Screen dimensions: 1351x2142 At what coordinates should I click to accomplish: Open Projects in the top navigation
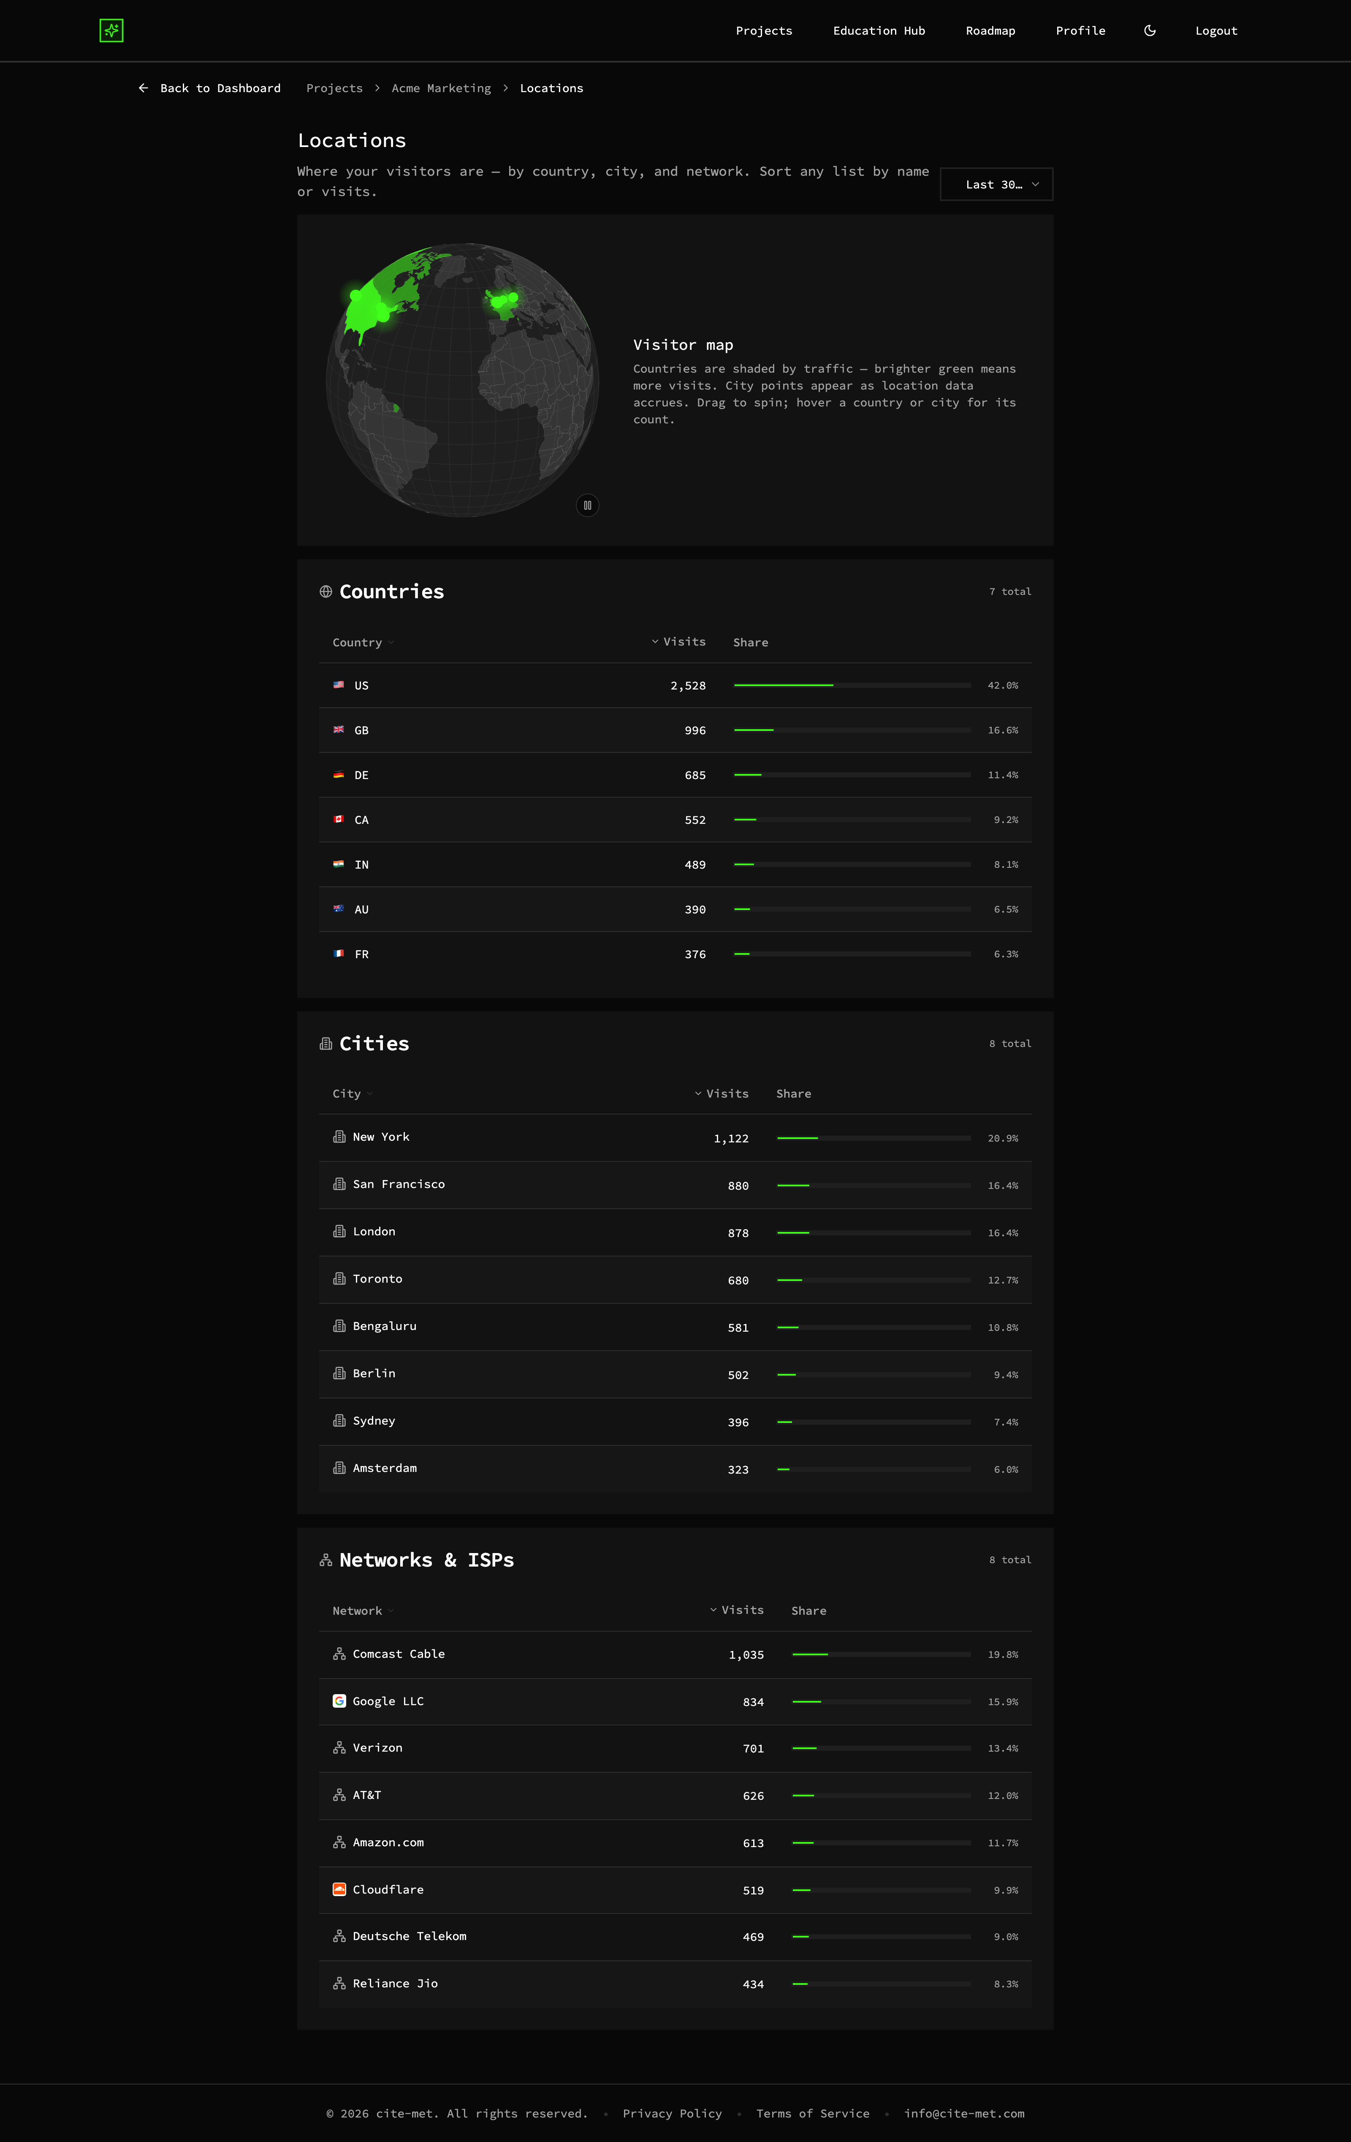[x=765, y=30]
